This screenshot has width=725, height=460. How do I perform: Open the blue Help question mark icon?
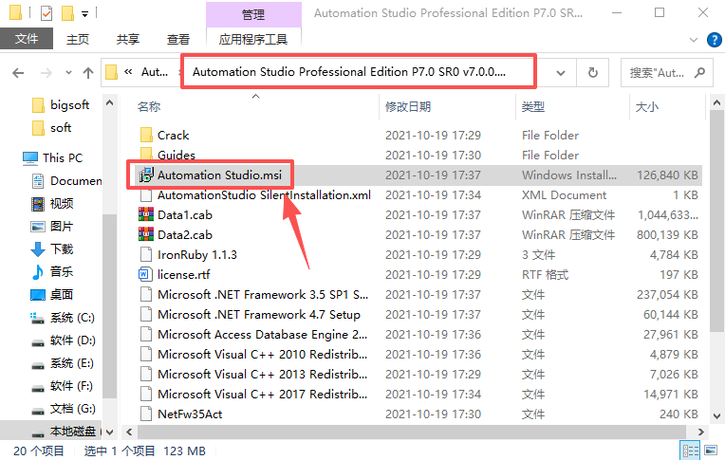point(713,40)
